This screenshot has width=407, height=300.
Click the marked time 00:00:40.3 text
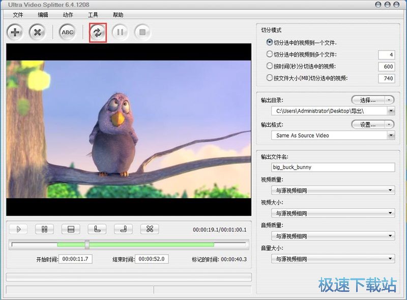click(x=234, y=259)
